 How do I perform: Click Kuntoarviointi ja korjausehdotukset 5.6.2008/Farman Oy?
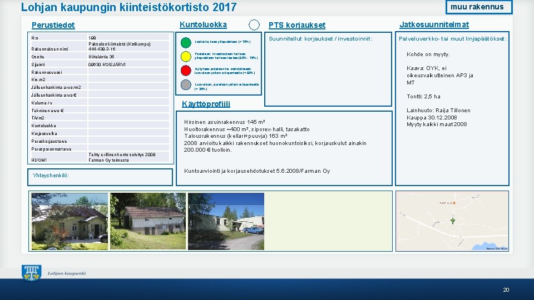coord(257,171)
